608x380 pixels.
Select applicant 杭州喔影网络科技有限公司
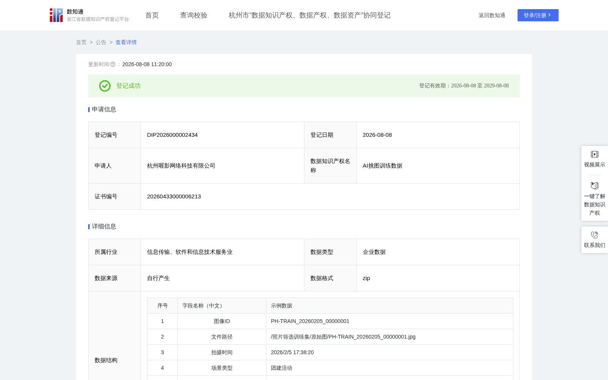(x=181, y=166)
